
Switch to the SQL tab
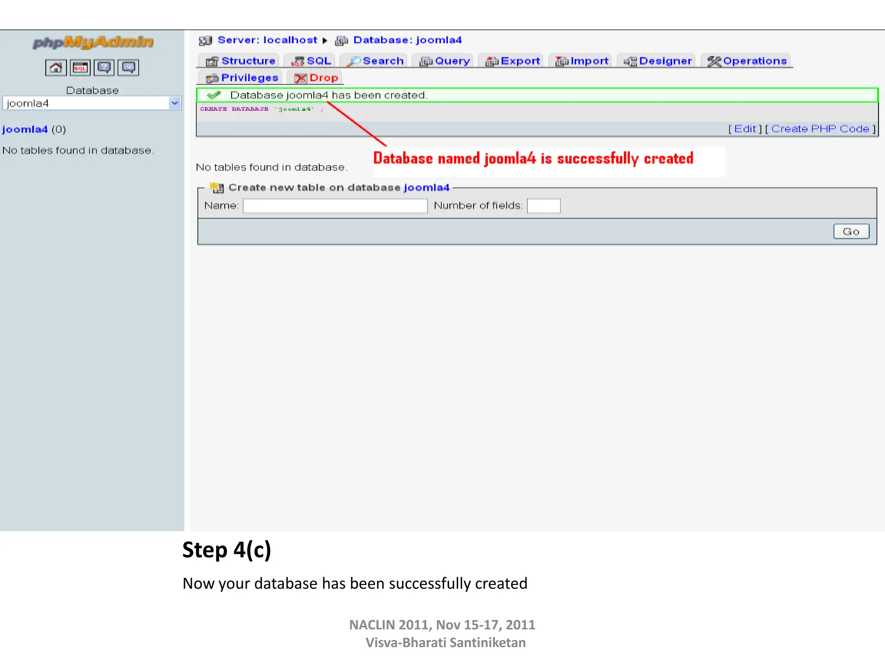311,61
